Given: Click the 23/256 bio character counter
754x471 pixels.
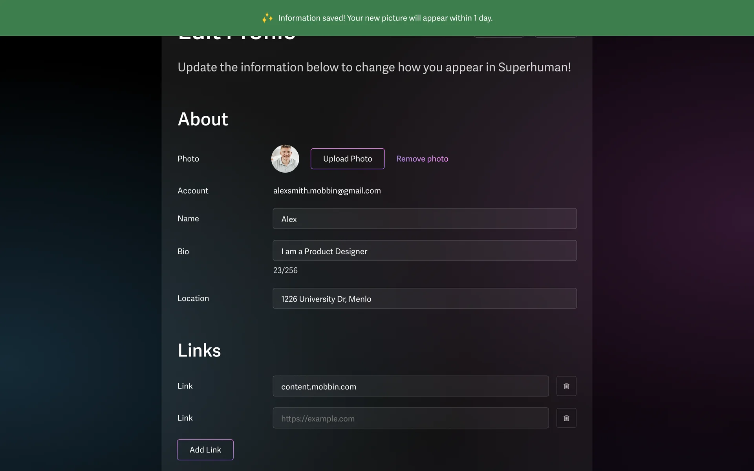Looking at the screenshot, I should (285, 270).
